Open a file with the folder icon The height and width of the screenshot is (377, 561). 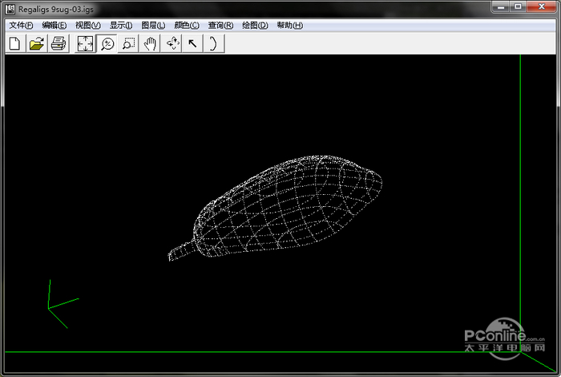pos(36,43)
